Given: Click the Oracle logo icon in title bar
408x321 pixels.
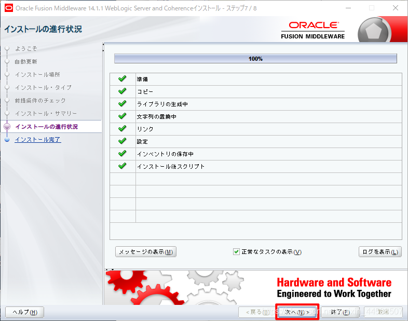Looking at the screenshot, I should pyautogui.click(x=9, y=8).
